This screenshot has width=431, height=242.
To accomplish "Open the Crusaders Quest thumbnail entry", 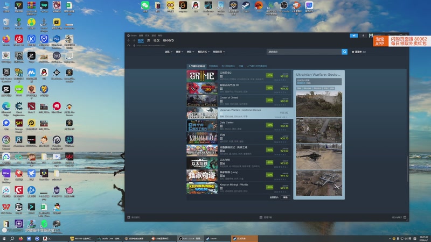I will tap(202, 151).
